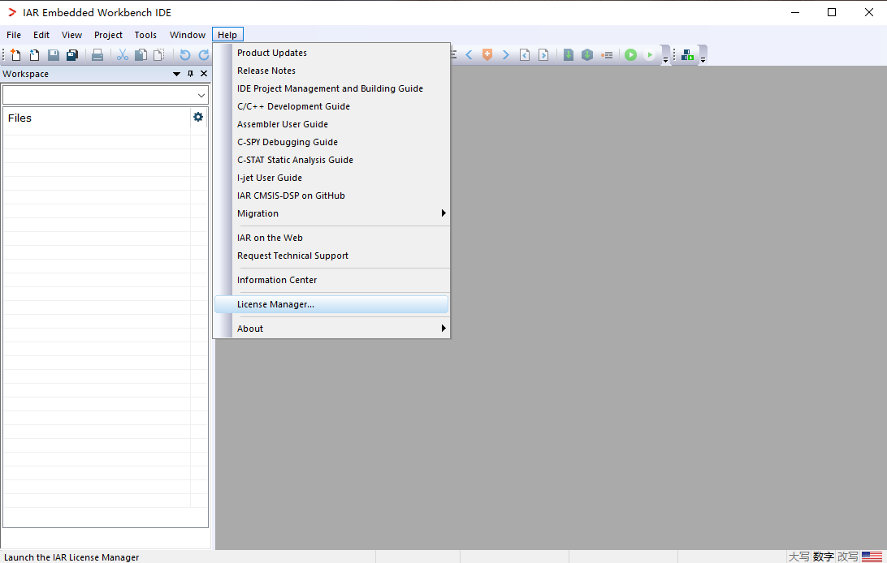The height and width of the screenshot is (563, 887).
Task: Open Workspace files settings gear
Action: [x=198, y=117]
